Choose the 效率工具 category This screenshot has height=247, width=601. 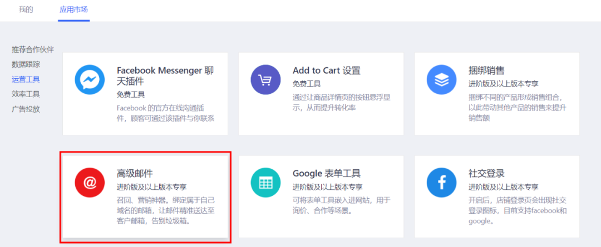(26, 94)
